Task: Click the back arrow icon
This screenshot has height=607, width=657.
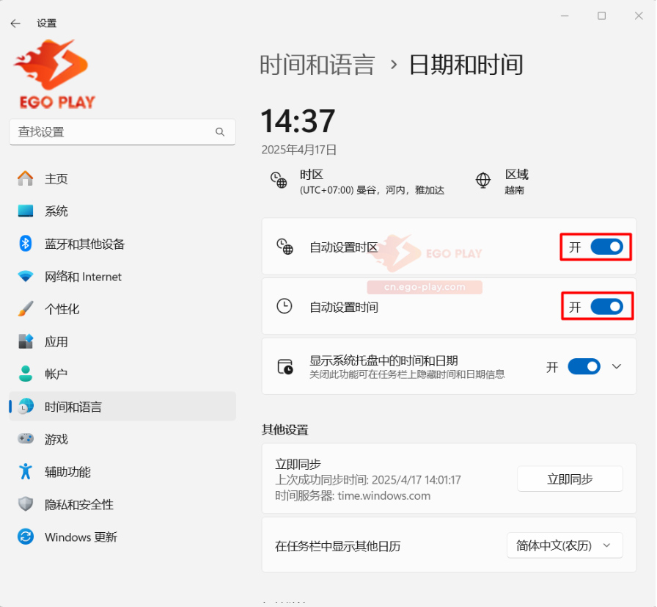Action: (15, 23)
